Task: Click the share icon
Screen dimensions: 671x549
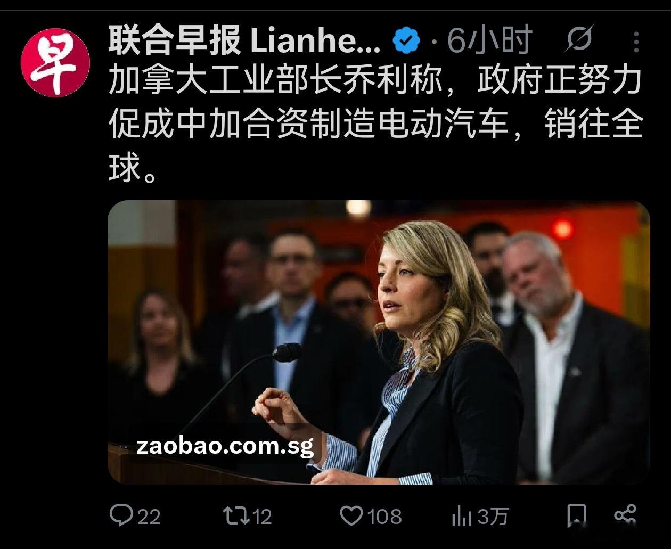Action: click(625, 515)
